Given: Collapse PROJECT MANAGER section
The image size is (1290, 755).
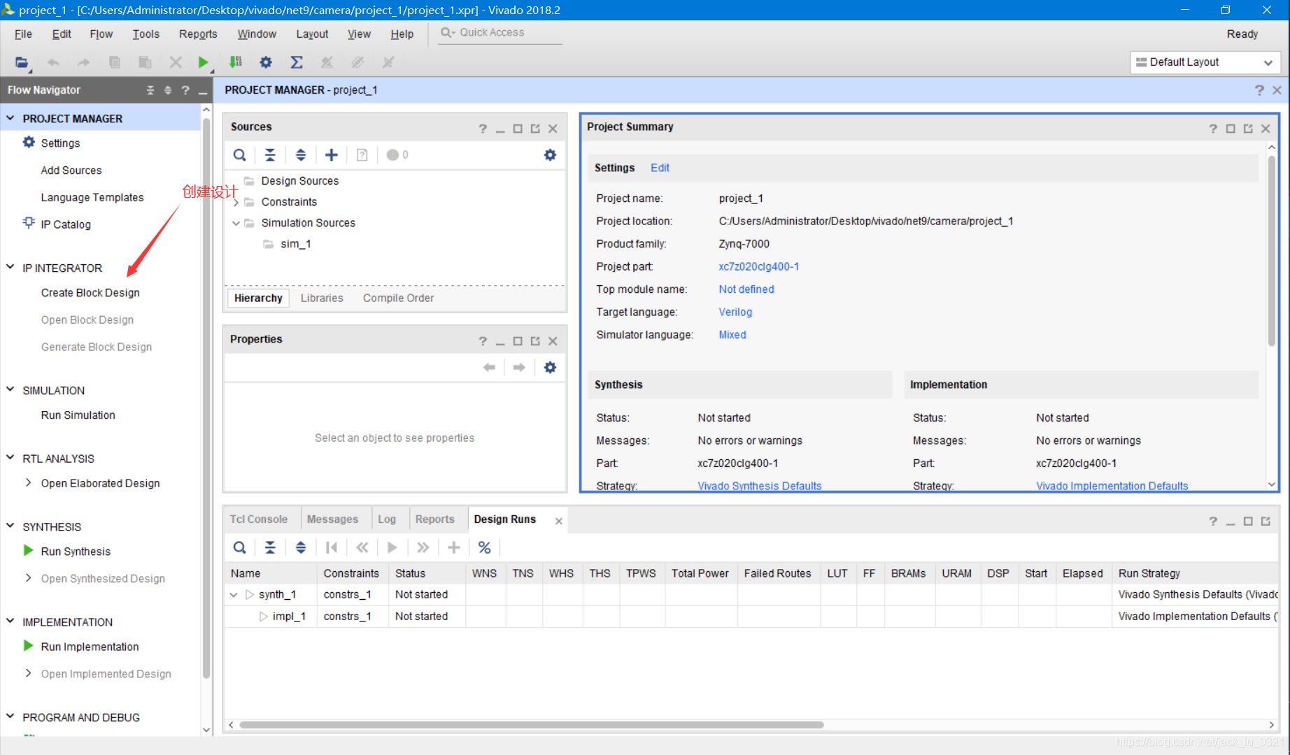Looking at the screenshot, I should tap(10, 118).
